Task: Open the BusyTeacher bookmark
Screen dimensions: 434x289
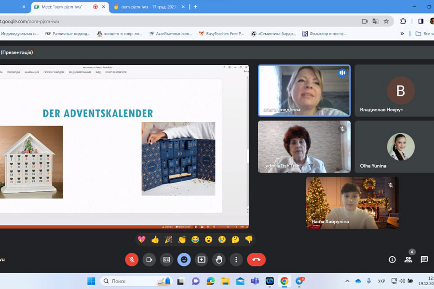Action: (x=221, y=34)
